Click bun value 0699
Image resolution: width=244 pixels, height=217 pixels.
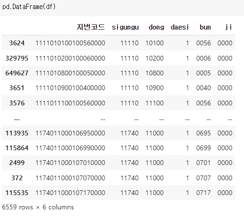[x=203, y=148]
